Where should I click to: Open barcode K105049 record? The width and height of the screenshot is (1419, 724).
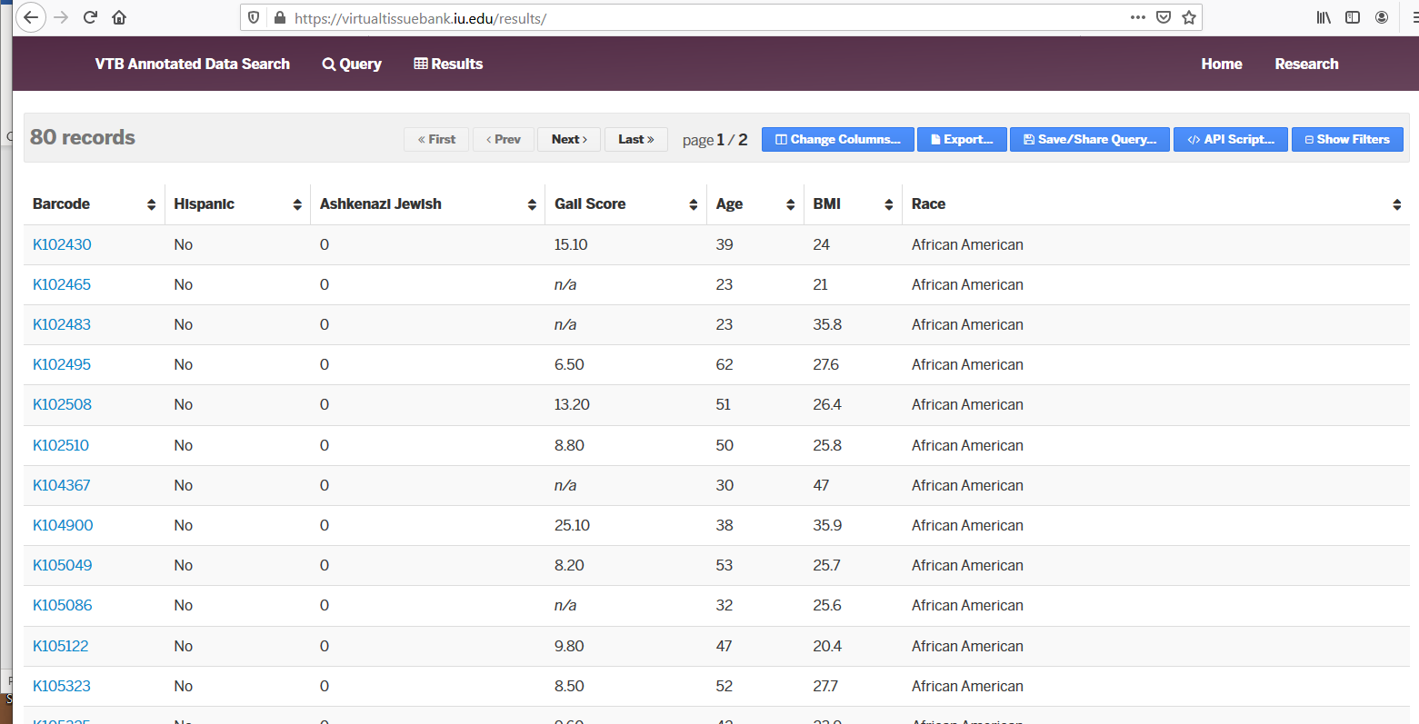tap(63, 565)
